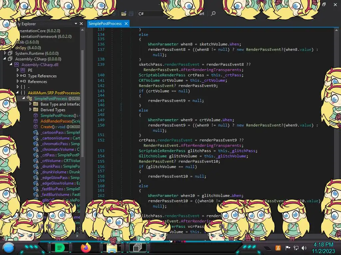Select the _cartoonVolume field entry
Screen dimensions: 341x255
point(60,138)
